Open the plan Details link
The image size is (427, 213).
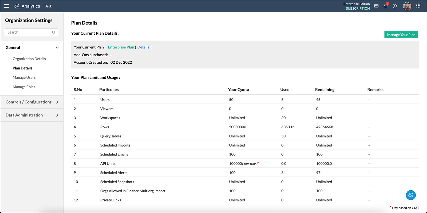coord(143,47)
